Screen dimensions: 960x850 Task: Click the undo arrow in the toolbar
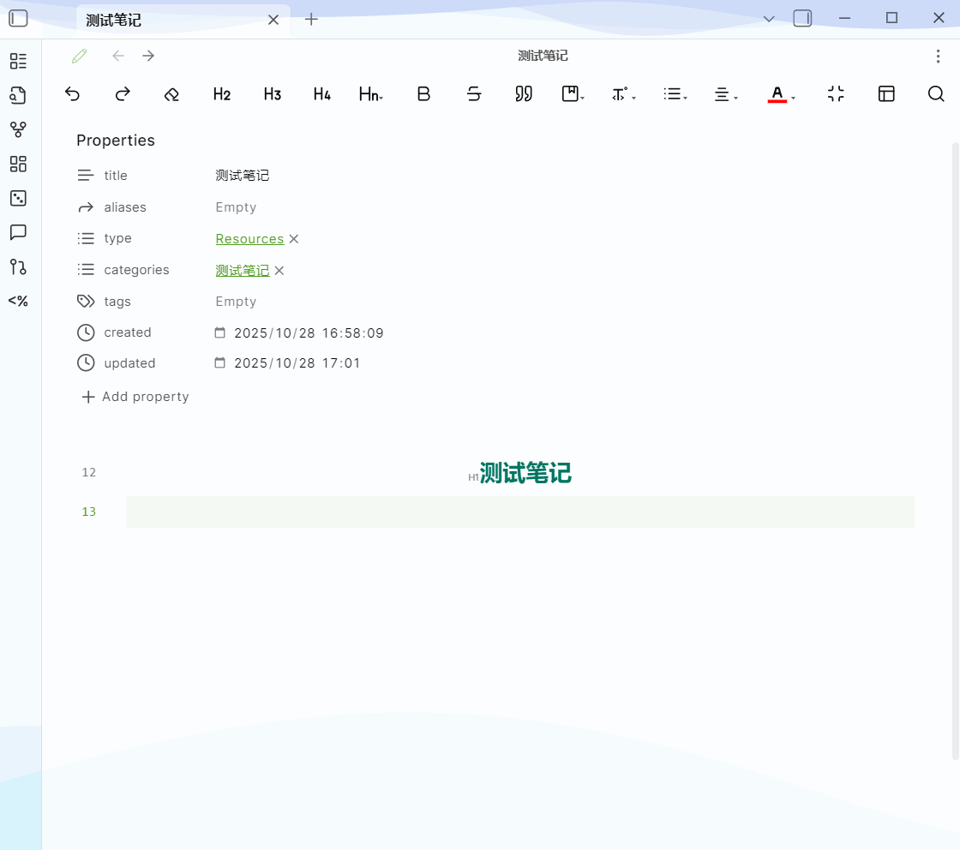[x=73, y=94]
